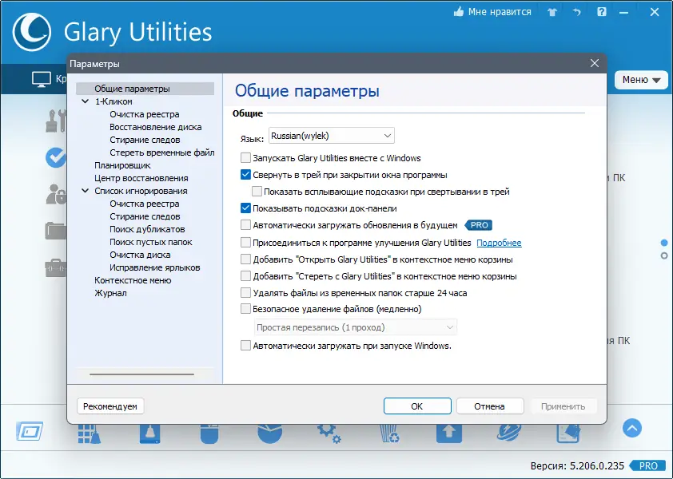Image resolution: width=673 pixels, height=479 pixels.
Task: Click the version text 'Версия: 5.206.0.235'
Action: click(x=577, y=466)
